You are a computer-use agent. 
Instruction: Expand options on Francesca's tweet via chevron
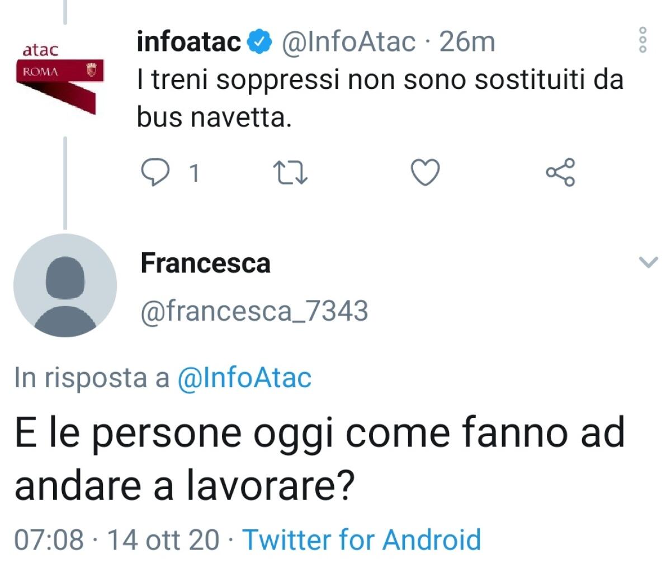(648, 261)
